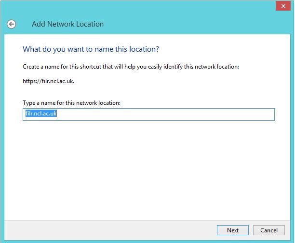Close the Add Network Location window

coord(282,6)
